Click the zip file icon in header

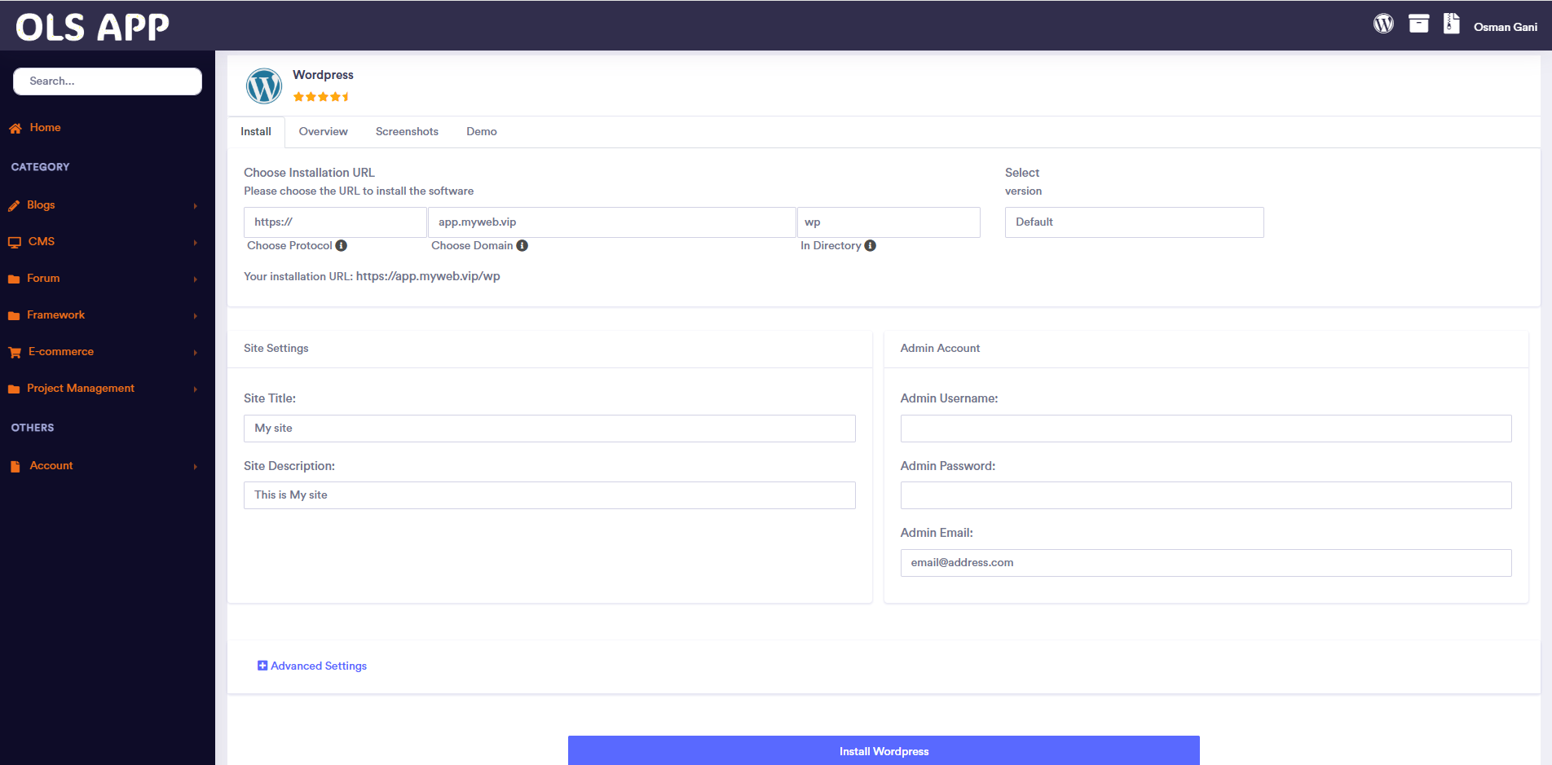(1451, 24)
